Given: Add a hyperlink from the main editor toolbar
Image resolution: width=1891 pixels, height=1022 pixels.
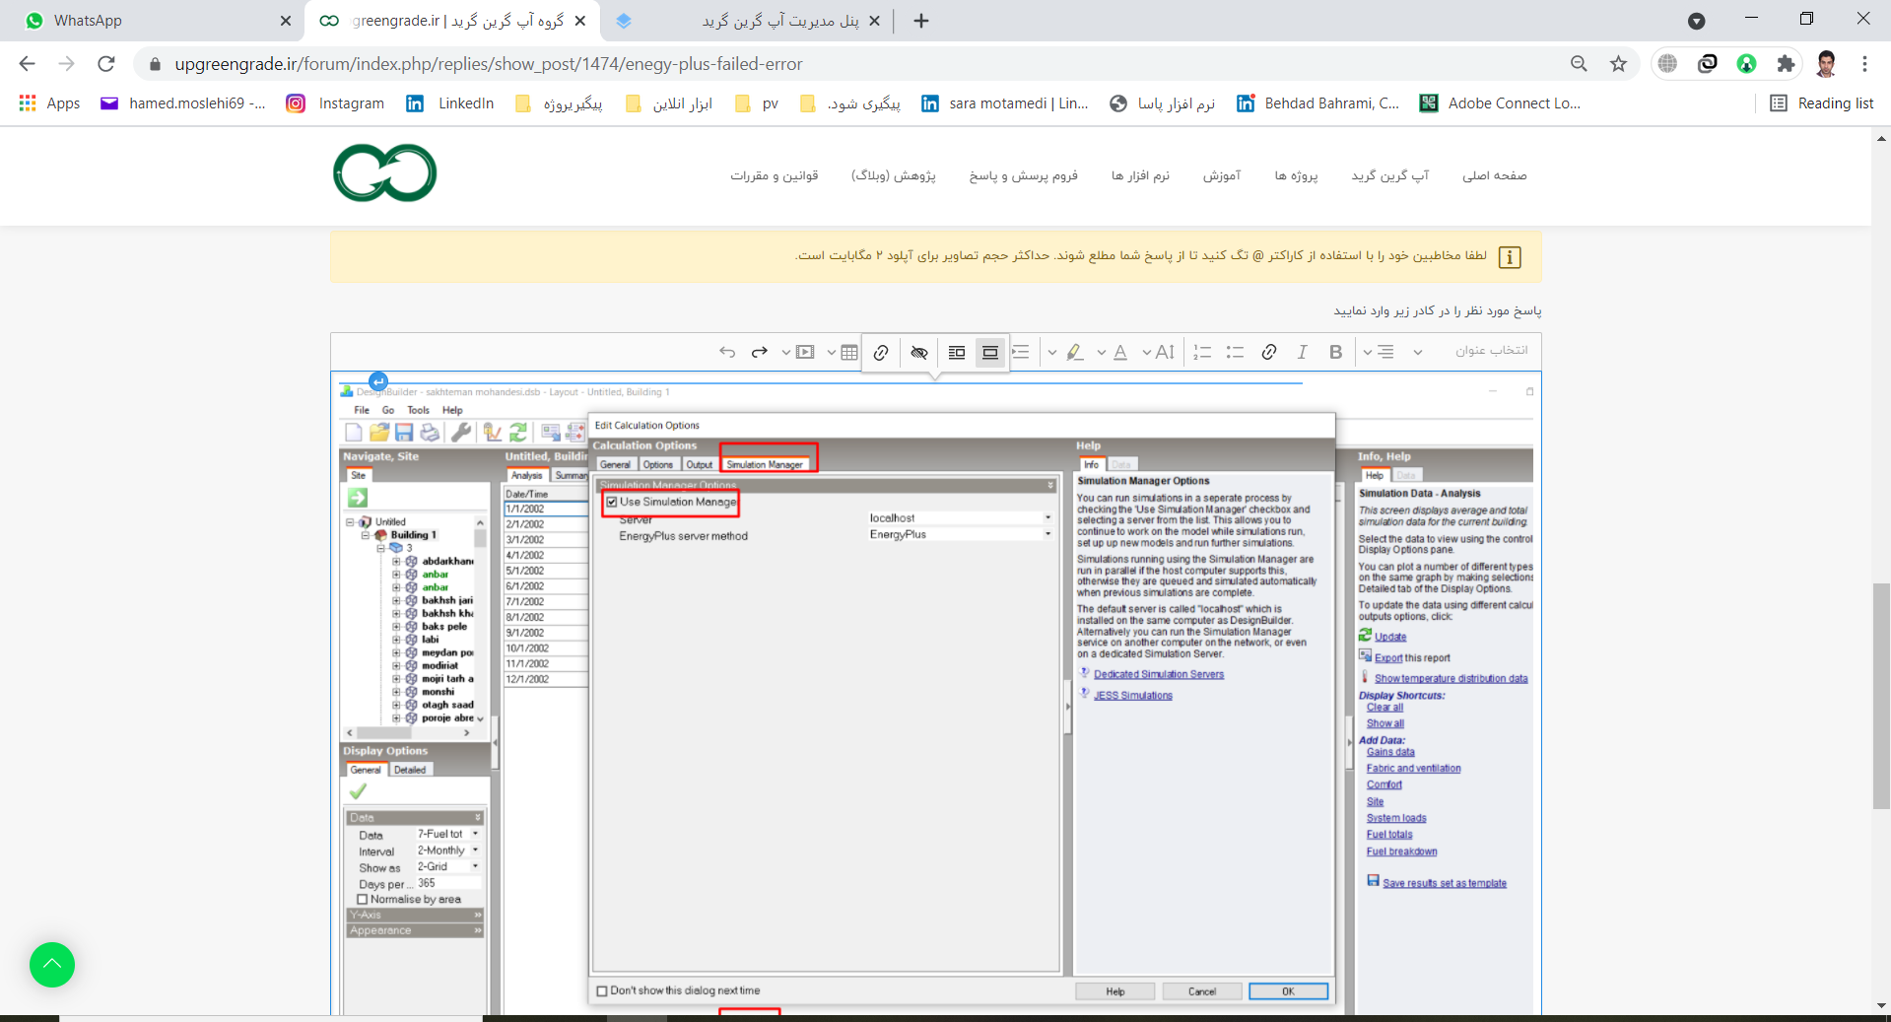Looking at the screenshot, I should pyautogui.click(x=1269, y=352).
